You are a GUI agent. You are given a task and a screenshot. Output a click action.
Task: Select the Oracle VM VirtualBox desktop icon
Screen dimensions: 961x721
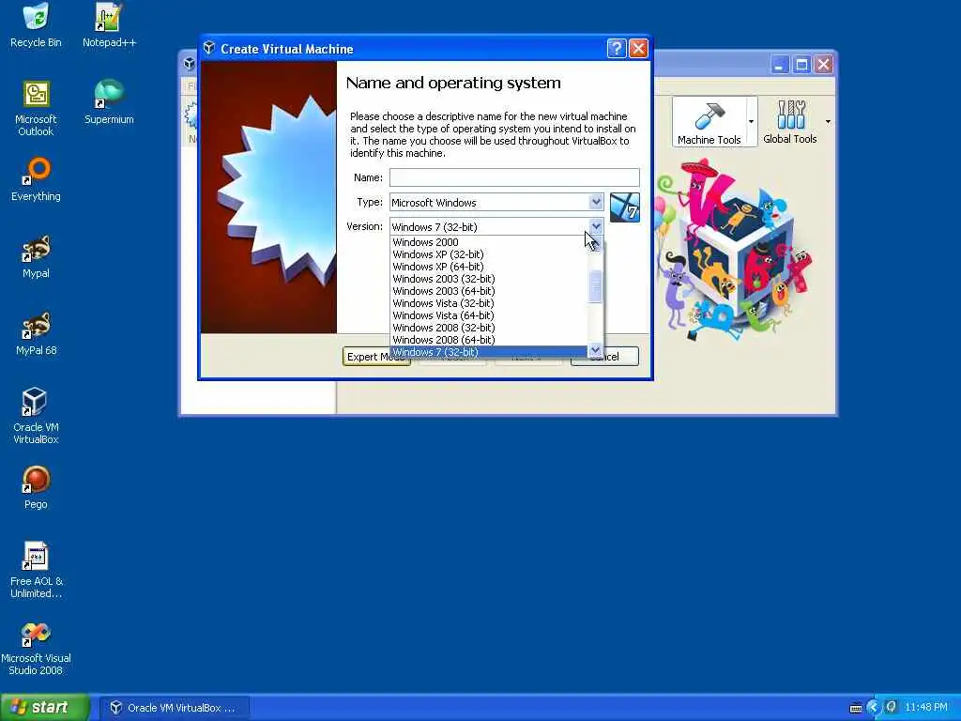click(x=36, y=416)
